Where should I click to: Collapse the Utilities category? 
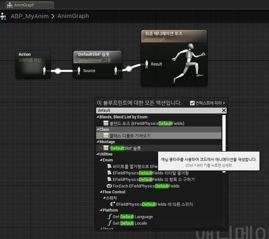coord(98,154)
